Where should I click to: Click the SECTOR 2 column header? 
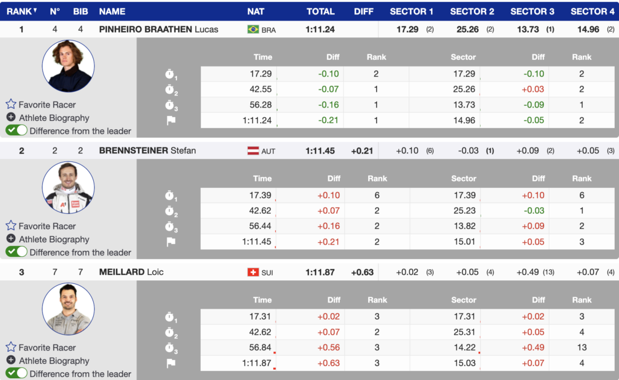[x=472, y=10]
